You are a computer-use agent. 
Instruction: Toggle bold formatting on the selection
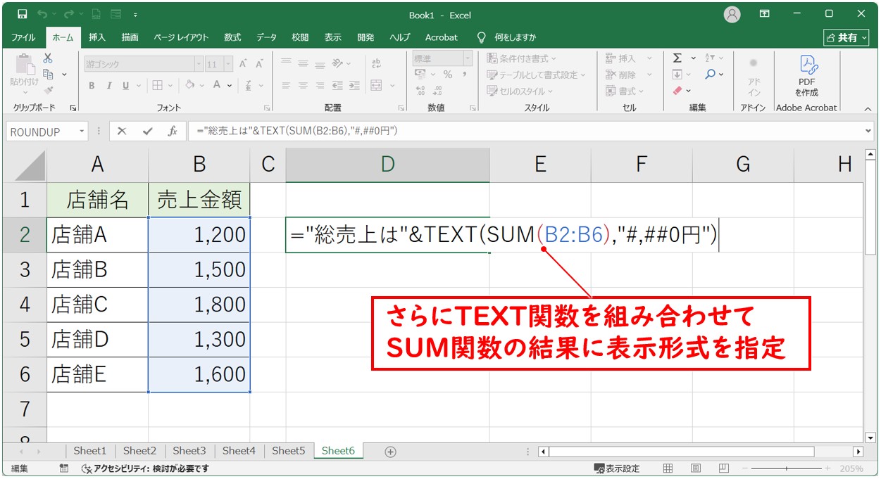point(92,85)
